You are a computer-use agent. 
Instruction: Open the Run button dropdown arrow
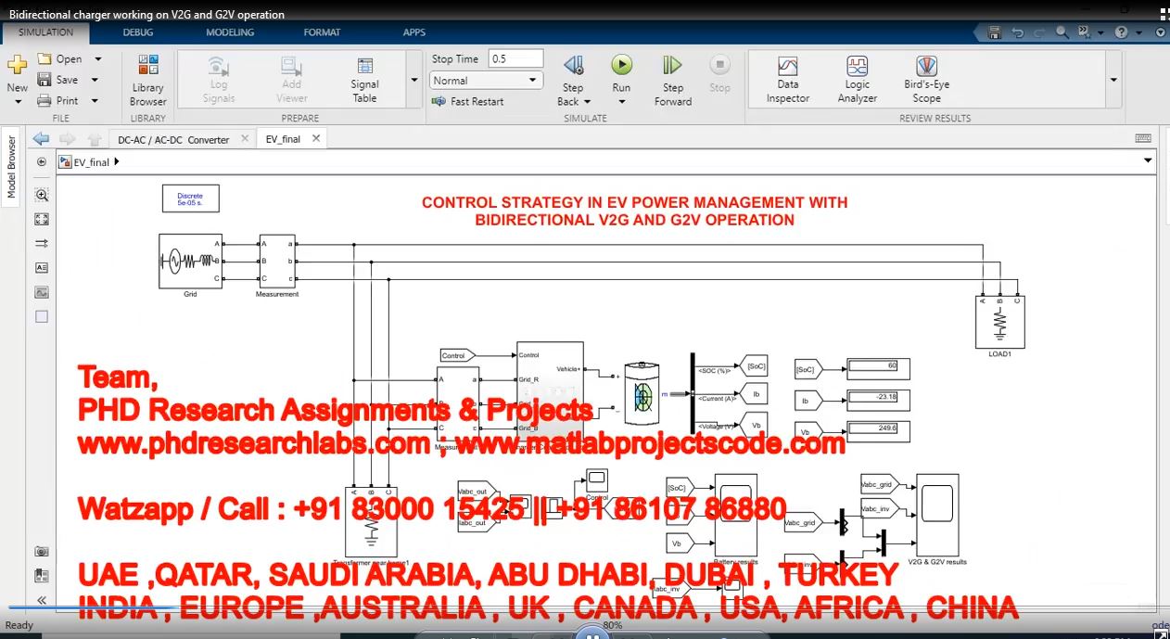[x=621, y=101]
